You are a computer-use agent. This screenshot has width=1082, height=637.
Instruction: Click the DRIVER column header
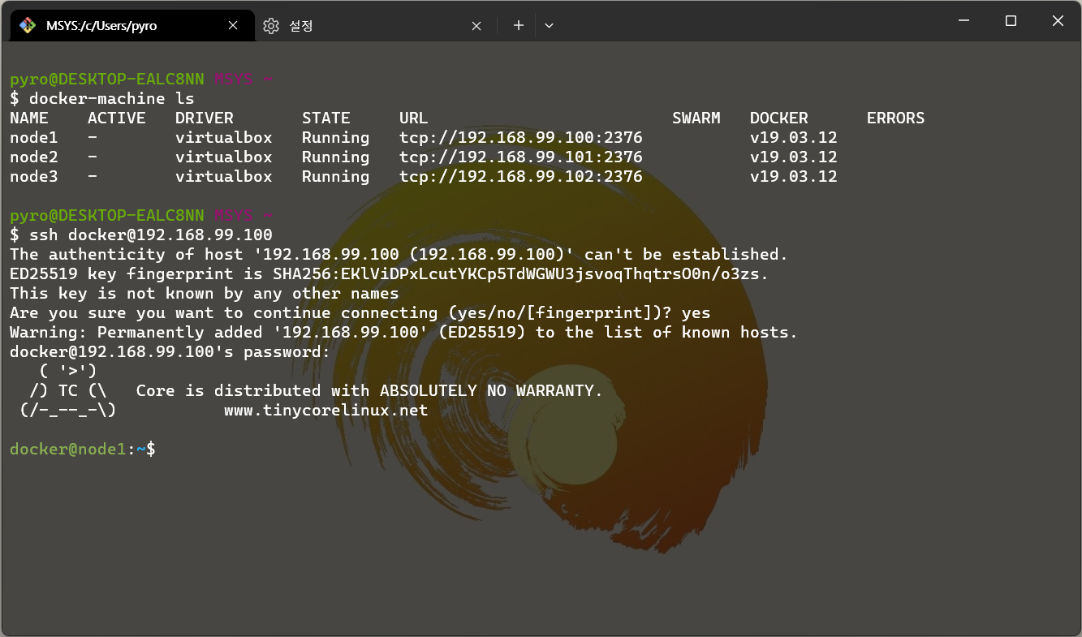click(205, 118)
